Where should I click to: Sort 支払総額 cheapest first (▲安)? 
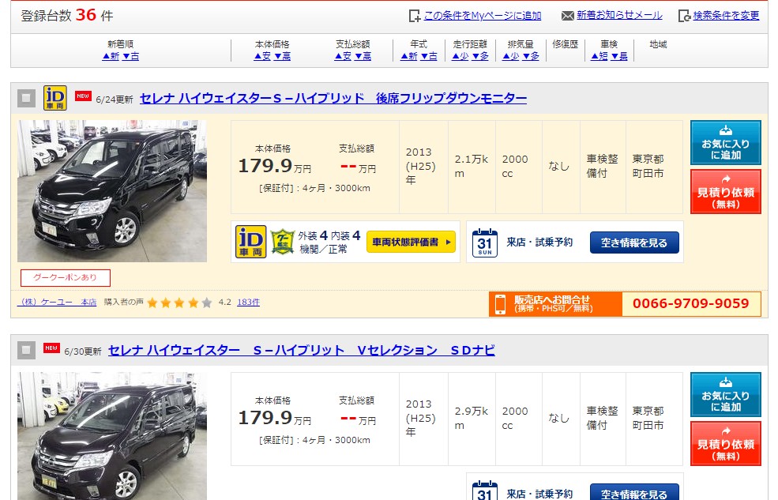pyautogui.click(x=343, y=56)
